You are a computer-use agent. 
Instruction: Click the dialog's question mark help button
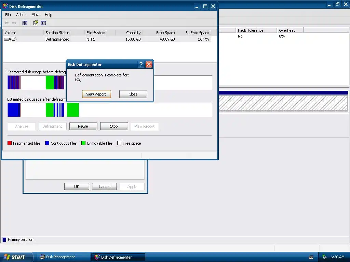(141, 64)
